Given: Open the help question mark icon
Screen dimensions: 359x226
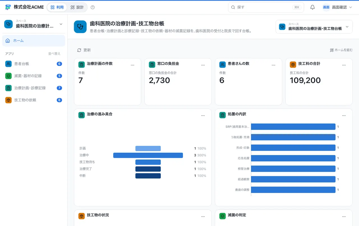Looking at the screenshot, I should tap(93, 7).
